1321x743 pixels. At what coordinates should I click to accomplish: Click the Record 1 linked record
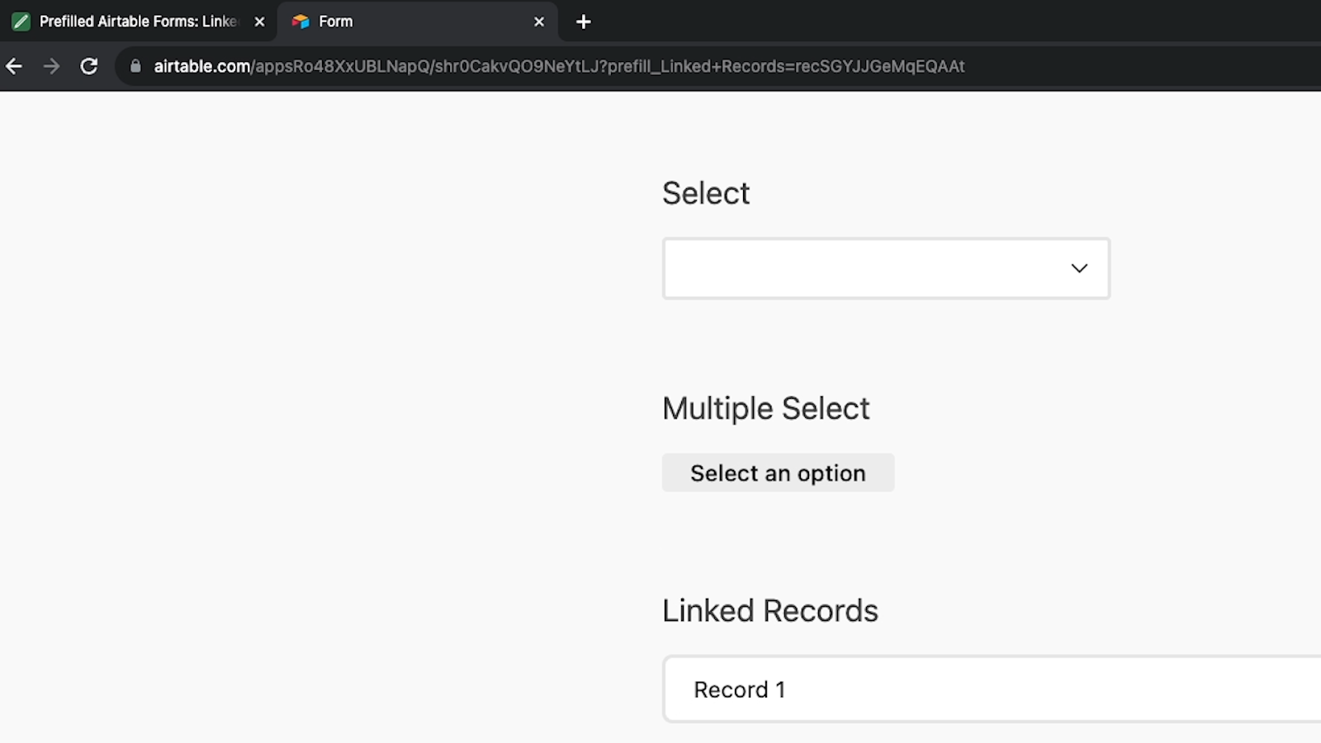[740, 689]
